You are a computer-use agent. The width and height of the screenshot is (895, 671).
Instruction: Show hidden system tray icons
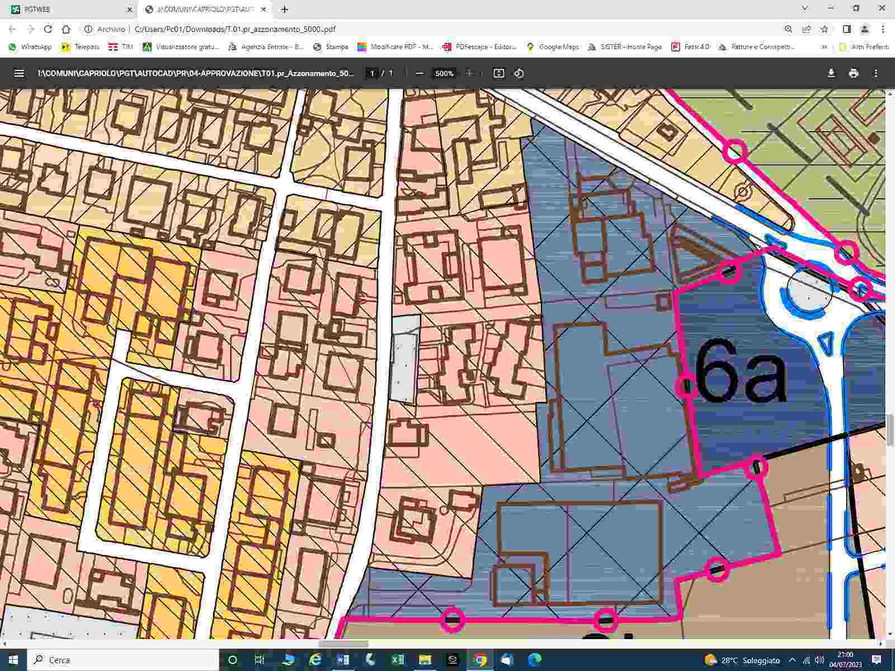click(792, 660)
